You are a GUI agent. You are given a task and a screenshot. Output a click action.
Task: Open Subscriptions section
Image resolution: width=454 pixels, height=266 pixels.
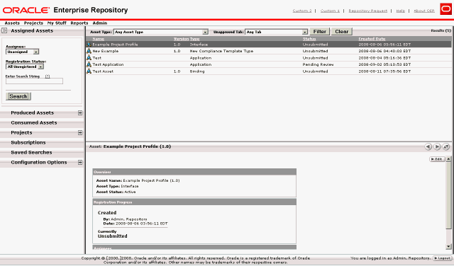pyautogui.click(x=28, y=142)
